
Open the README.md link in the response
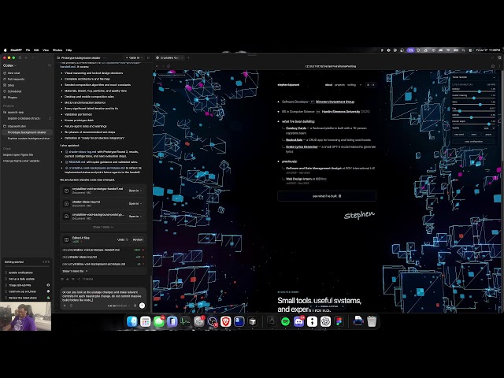click(x=76, y=162)
